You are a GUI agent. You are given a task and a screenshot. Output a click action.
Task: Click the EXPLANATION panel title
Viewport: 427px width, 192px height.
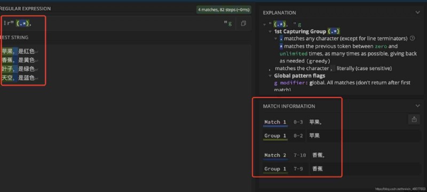[x=279, y=12]
